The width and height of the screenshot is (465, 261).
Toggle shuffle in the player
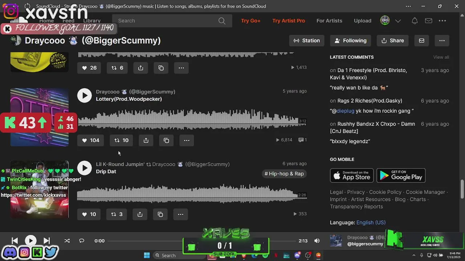point(67,241)
